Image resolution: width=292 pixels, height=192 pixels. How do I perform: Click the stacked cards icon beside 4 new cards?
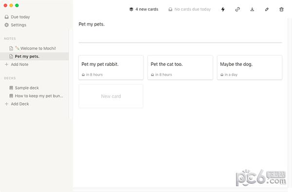coord(131,9)
